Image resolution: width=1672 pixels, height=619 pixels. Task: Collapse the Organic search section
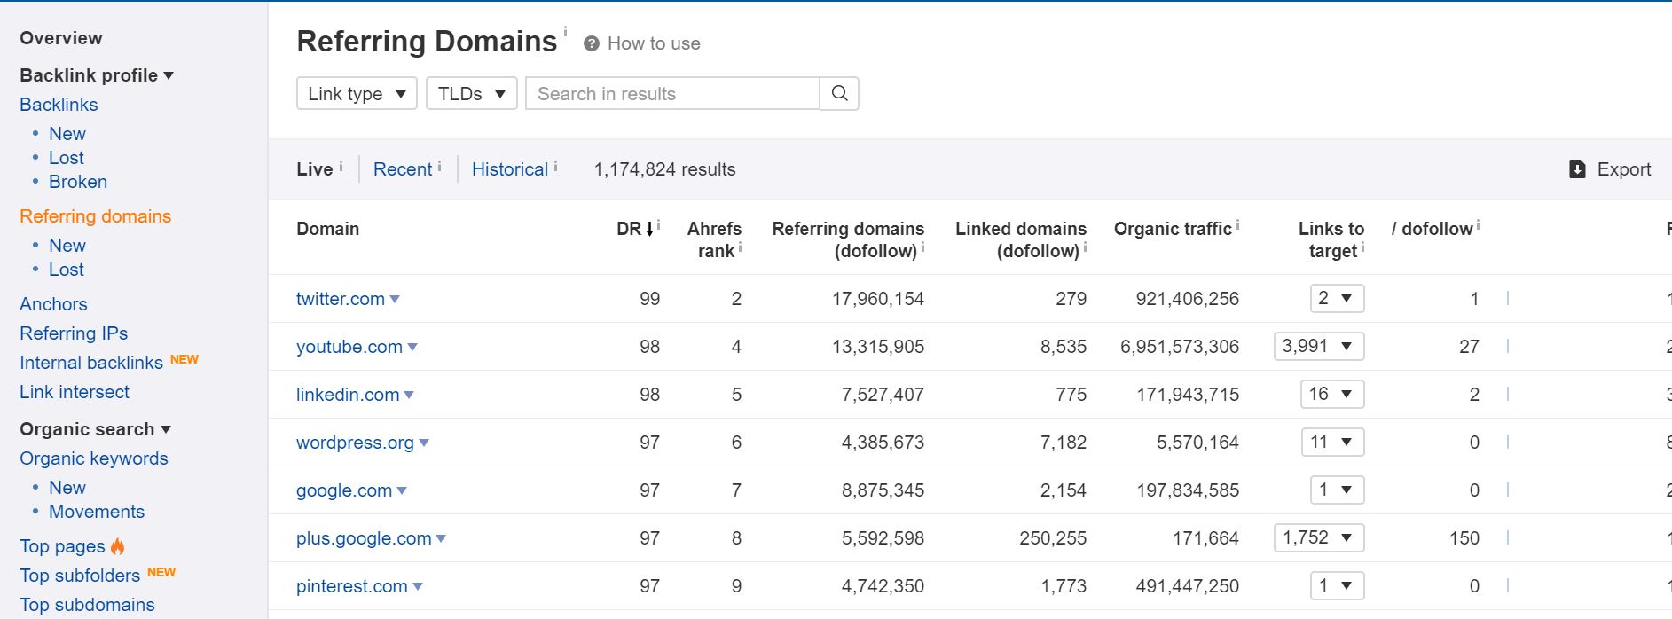pyautogui.click(x=95, y=429)
